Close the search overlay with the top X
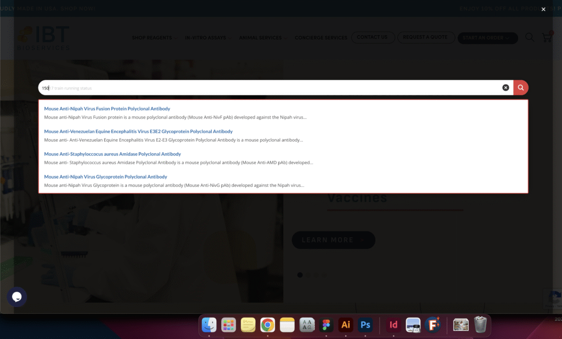The height and width of the screenshot is (339, 562). 543,9
